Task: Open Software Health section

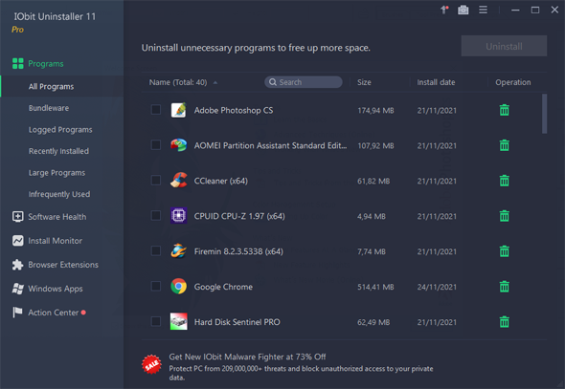Action: (x=50, y=217)
